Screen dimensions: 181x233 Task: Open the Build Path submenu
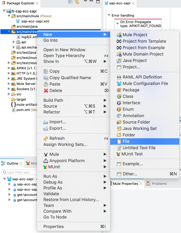point(73,100)
